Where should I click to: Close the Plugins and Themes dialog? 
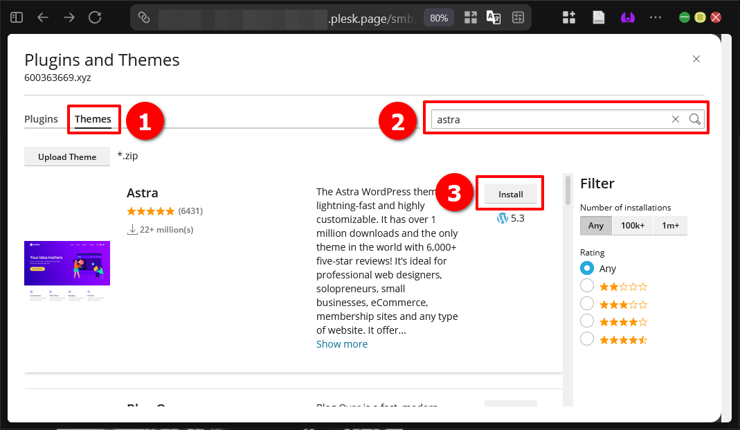point(696,59)
